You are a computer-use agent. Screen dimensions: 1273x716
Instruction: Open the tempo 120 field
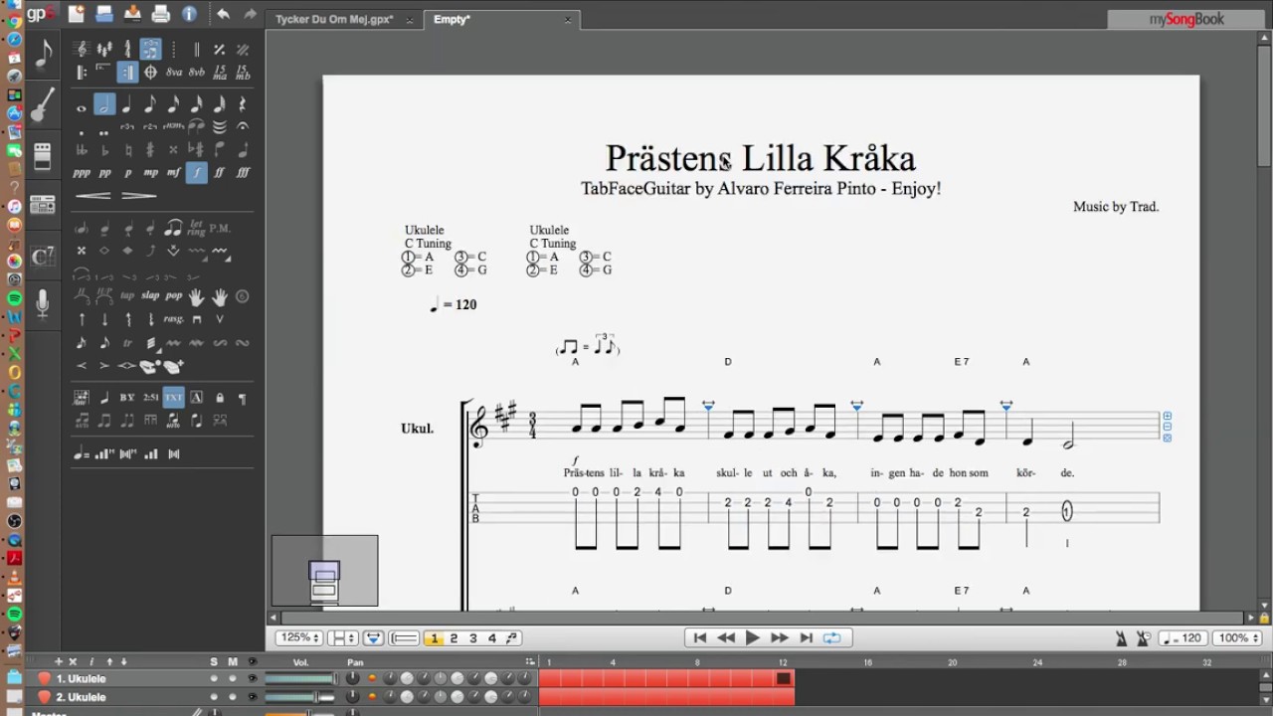coord(1184,638)
